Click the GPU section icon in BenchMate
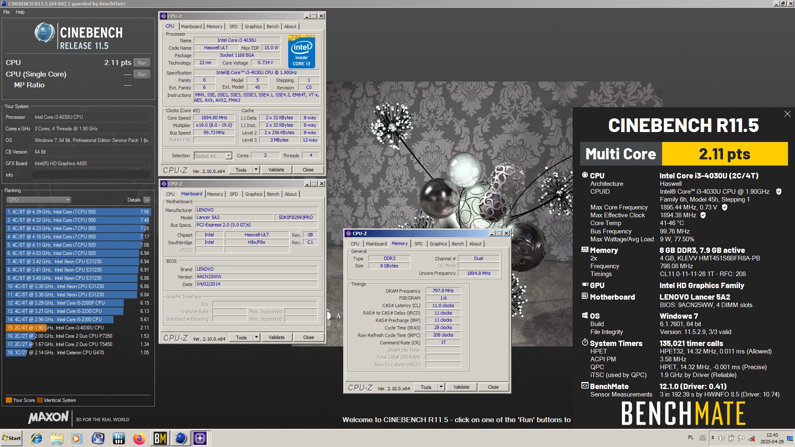 point(585,285)
